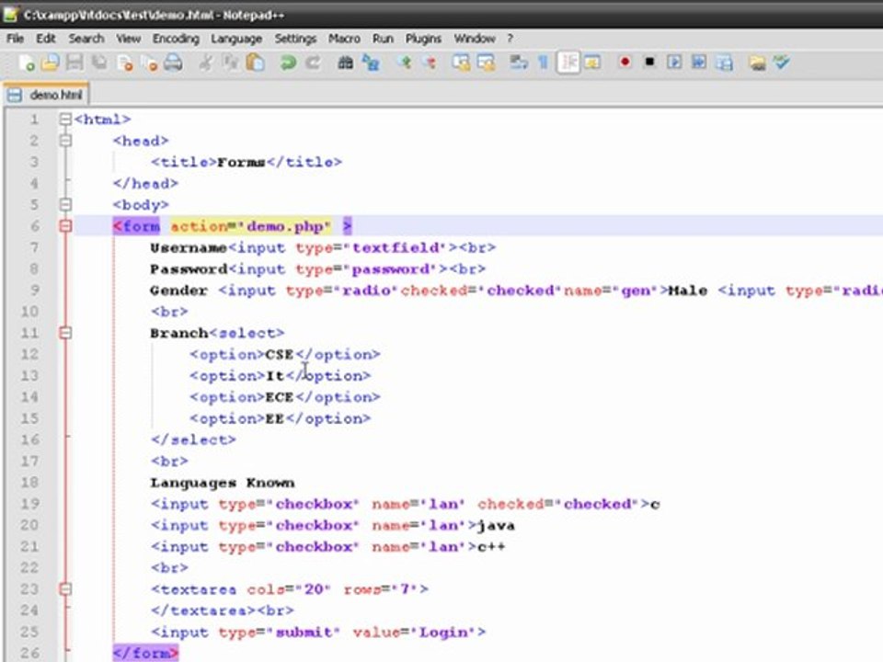Open user defined language icon
The height and width of the screenshot is (662, 883).
591,63
